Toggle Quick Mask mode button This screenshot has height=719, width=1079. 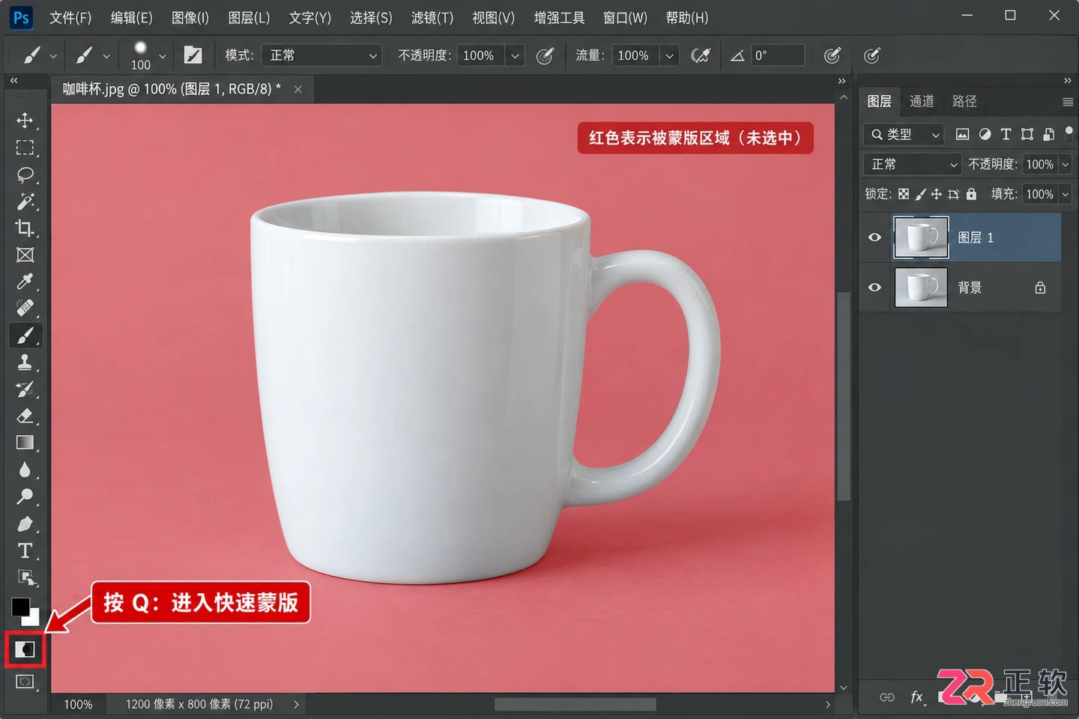click(x=25, y=649)
